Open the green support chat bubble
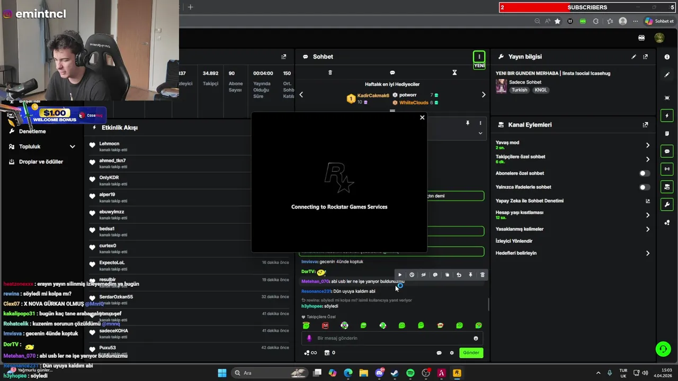This screenshot has width=678, height=381. coord(663,349)
